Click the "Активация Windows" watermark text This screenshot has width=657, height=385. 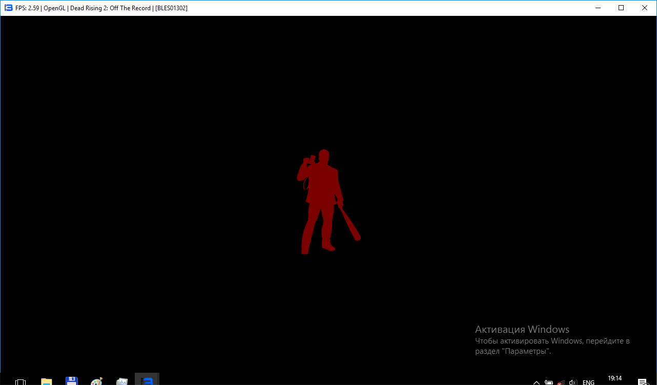(x=522, y=329)
